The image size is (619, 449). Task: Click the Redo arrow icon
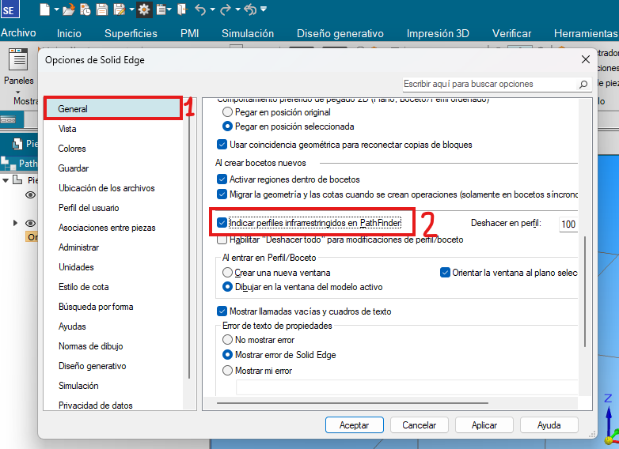(224, 9)
